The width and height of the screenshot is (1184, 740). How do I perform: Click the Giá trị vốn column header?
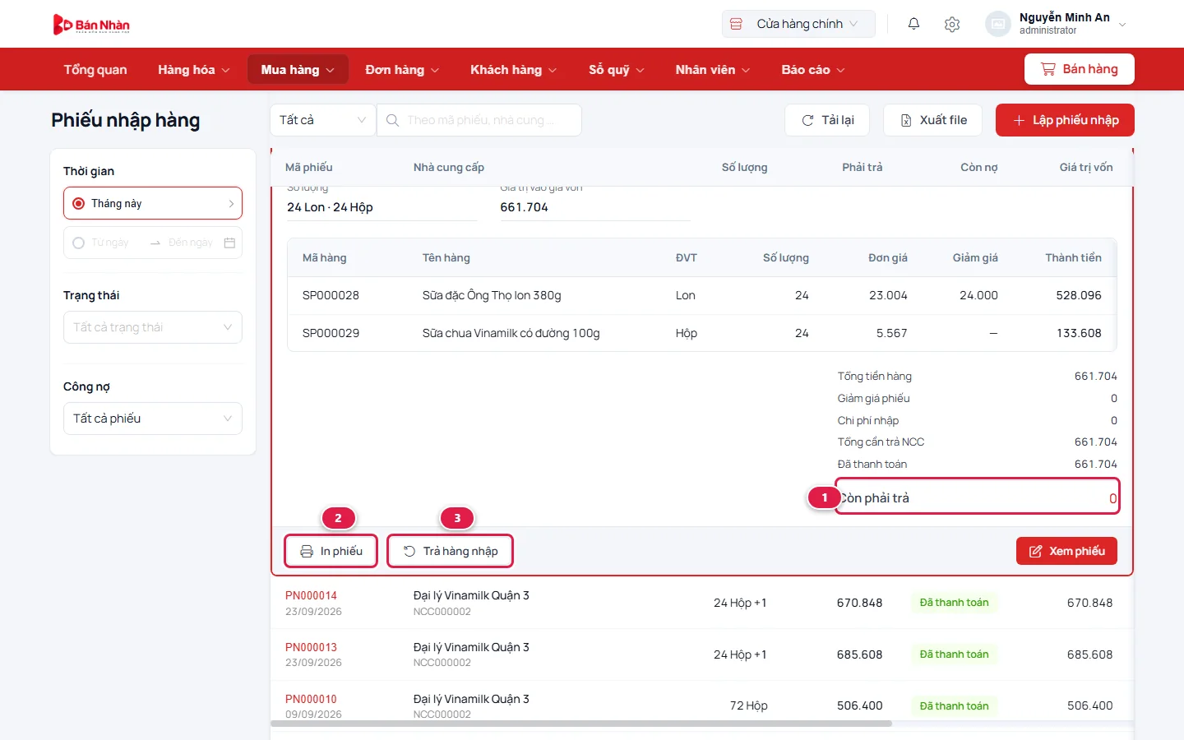1086,167
